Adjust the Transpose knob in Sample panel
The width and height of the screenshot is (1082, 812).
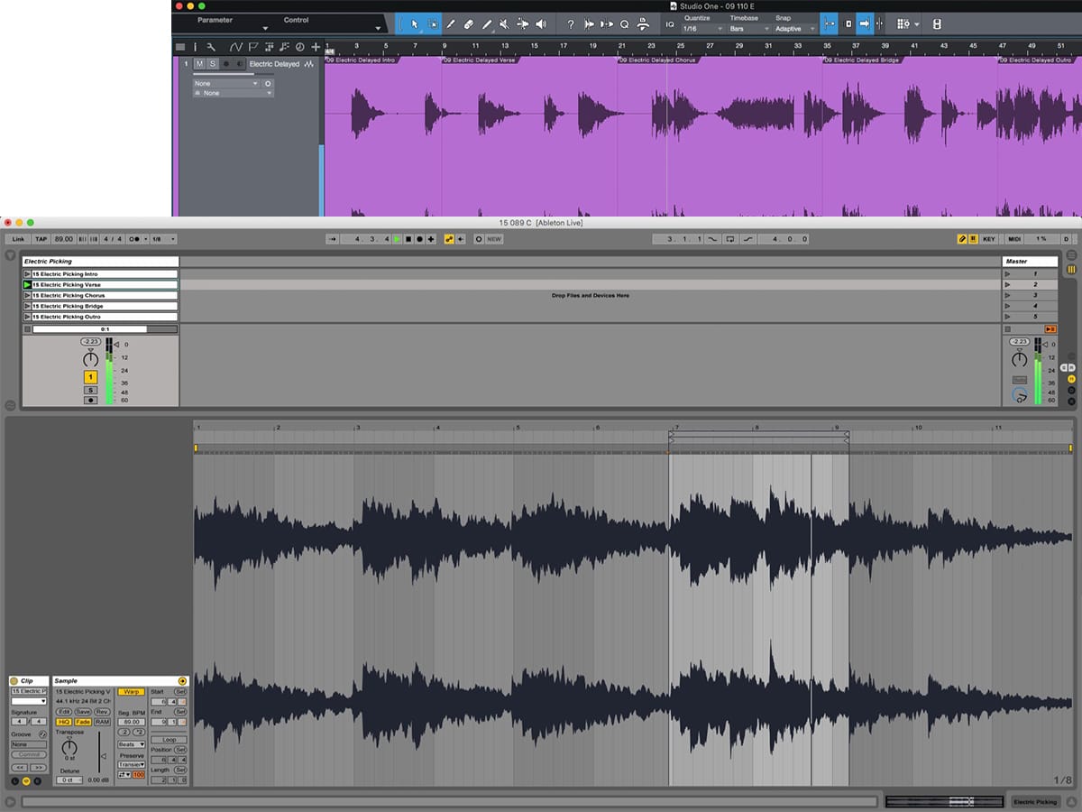(x=69, y=749)
